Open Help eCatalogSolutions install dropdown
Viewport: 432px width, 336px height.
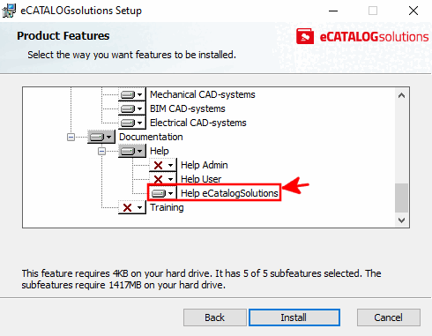[163, 193]
